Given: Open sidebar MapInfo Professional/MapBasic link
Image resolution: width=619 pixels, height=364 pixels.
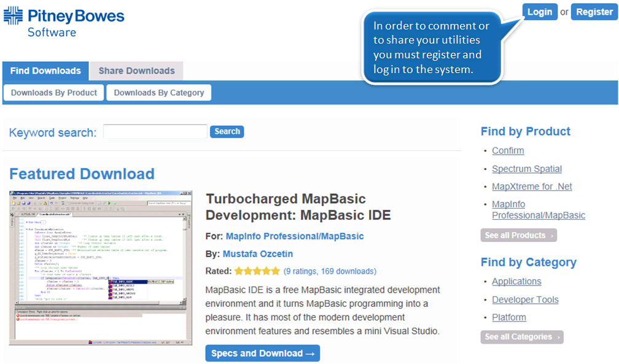Looking at the screenshot, I should 539,210.
